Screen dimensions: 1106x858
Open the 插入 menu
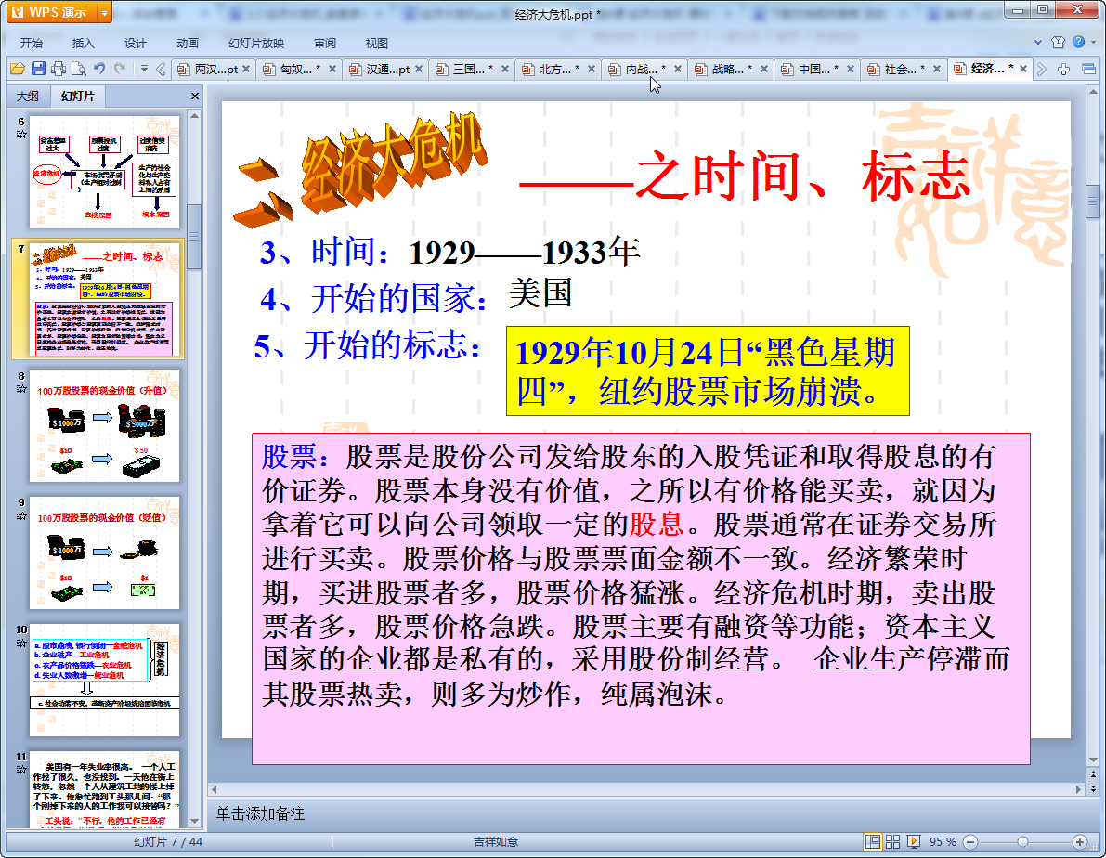click(x=84, y=43)
